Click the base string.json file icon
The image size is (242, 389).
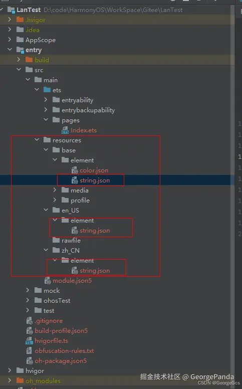pos(74,180)
